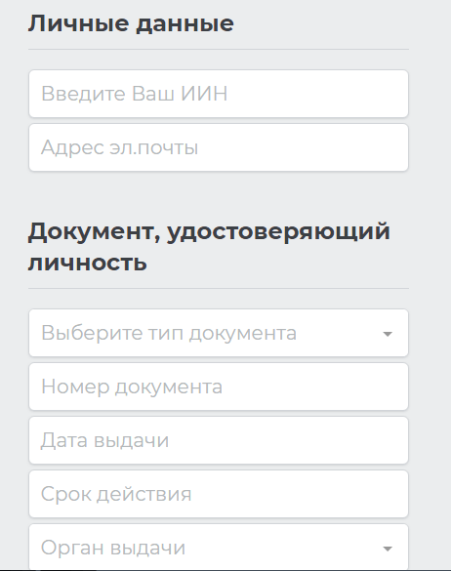Focus the Введите Ваш ИИН input field
Screen dimensions: 451x571
[219, 94]
